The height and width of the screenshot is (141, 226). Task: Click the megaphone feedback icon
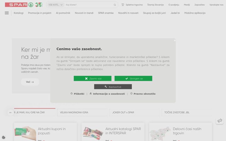pyautogui.click(x=220, y=121)
